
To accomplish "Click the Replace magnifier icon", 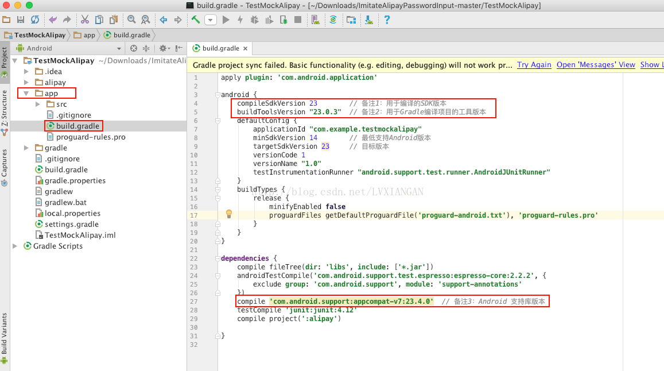I will coord(146,20).
